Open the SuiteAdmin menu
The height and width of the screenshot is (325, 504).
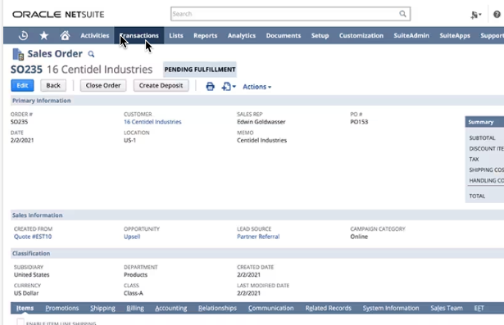click(411, 36)
